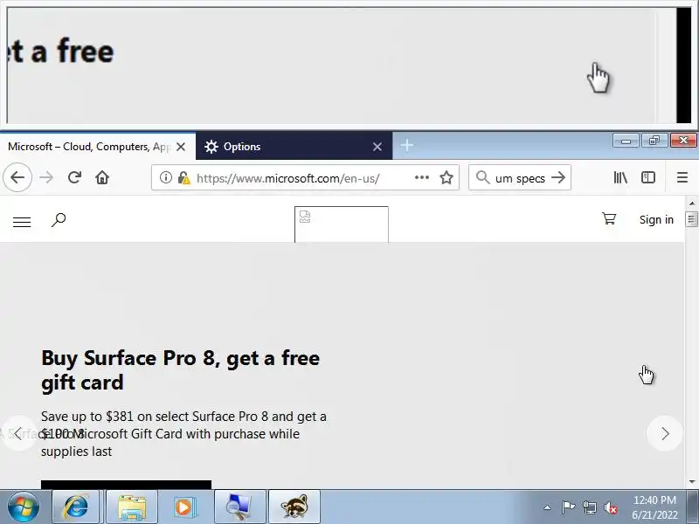Viewport: 699px width, 524px height.
Task: Show site information via the info icon
Action: tap(165, 177)
